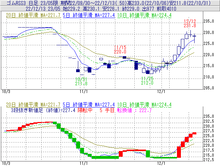
Task: Click the daily high '高230.1'
Action: click(91, 9)
